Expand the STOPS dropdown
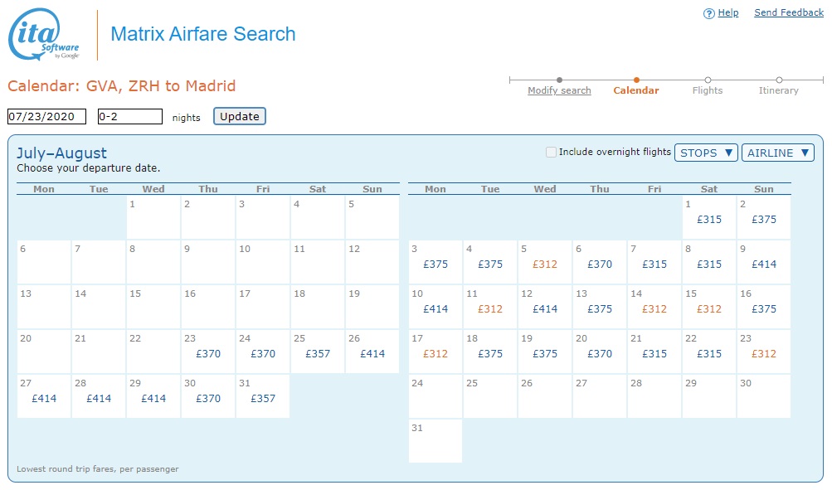832x490 pixels. [x=706, y=153]
